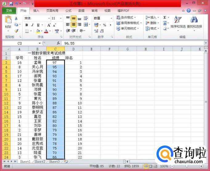Click 格式 in the cells group
Image resolution: width=210 pixels, height=171 pixels.
pos(152,28)
